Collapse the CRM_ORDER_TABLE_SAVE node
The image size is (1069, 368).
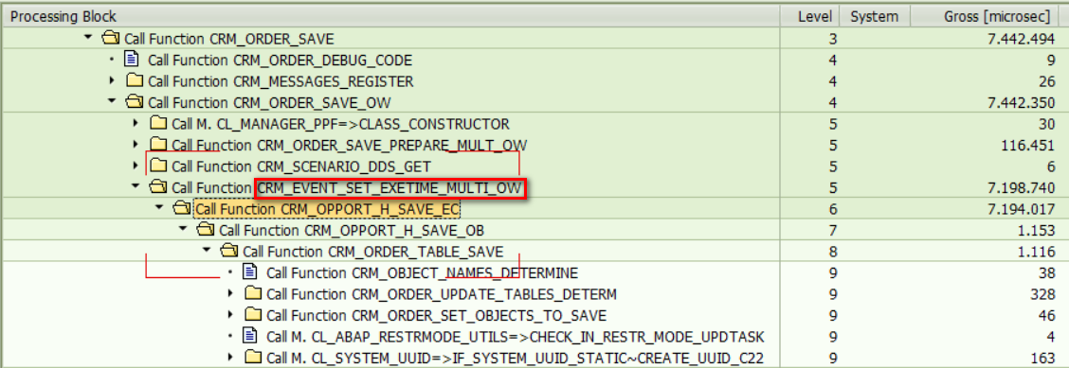[x=207, y=251]
